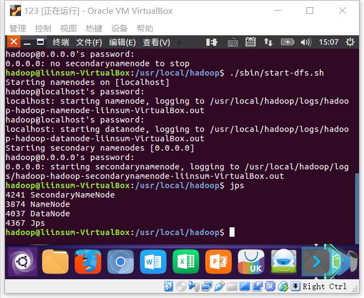Viewport: 364px width, 298px height.
Task: Click the CPU virtualization status icon
Action: click(270, 286)
